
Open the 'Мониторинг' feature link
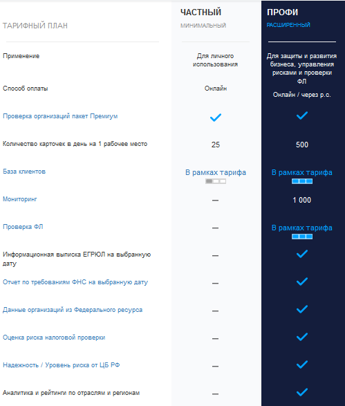(19, 199)
